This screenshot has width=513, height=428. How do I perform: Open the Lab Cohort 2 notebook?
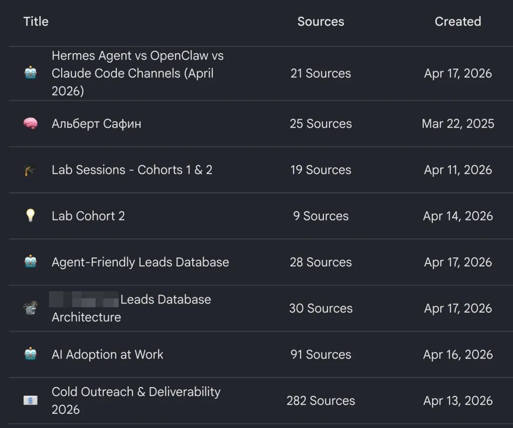(88, 216)
